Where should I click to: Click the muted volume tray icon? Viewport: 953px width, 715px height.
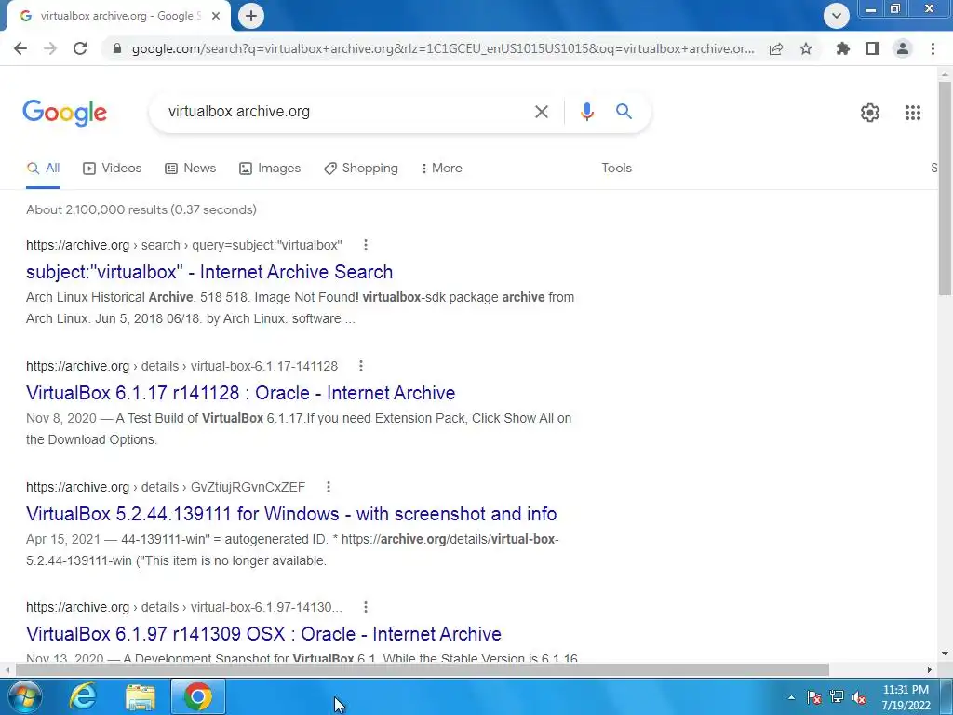point(859,697)
